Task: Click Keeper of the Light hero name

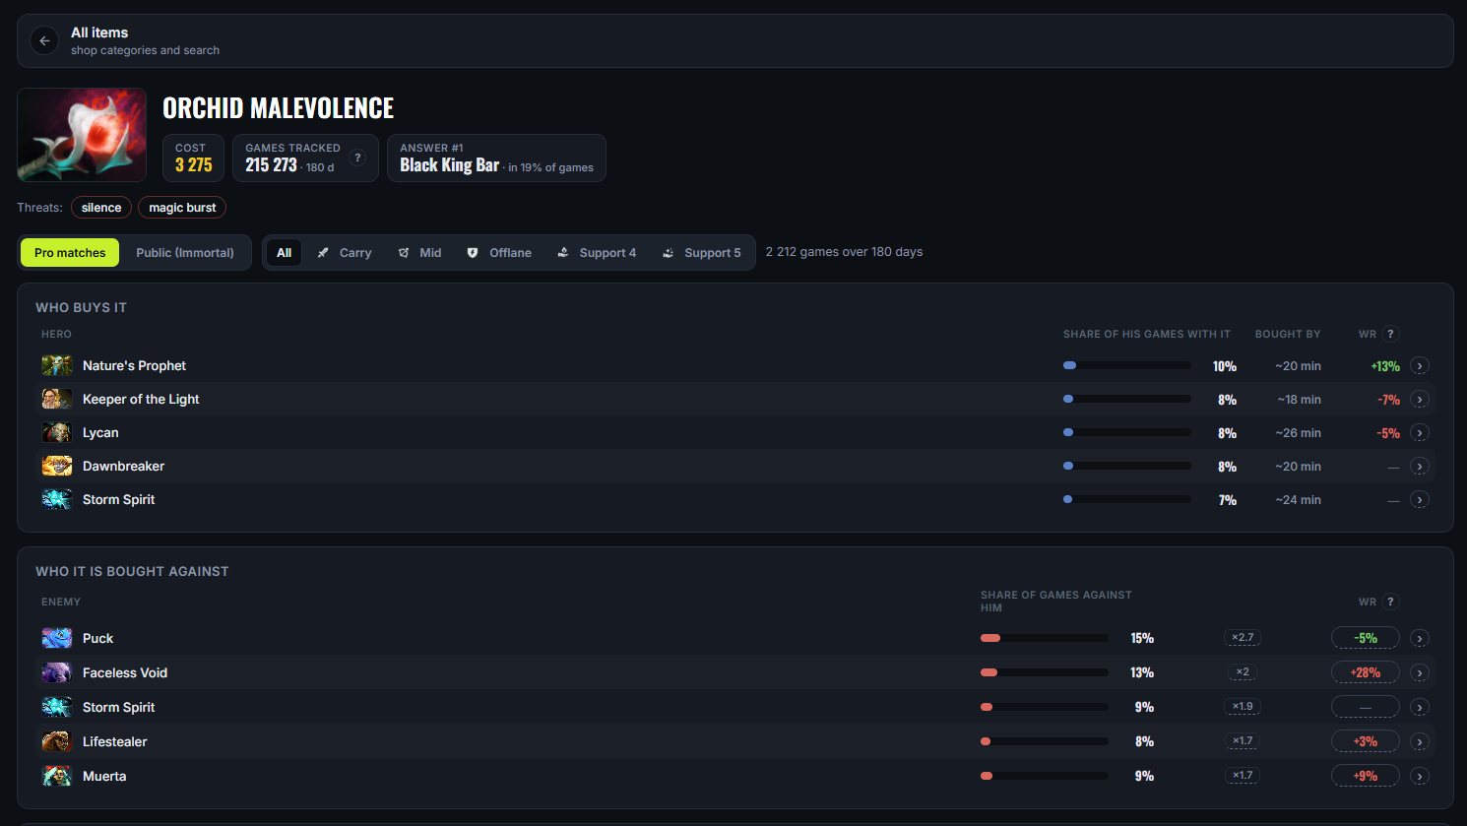Action: click(141, 399)
